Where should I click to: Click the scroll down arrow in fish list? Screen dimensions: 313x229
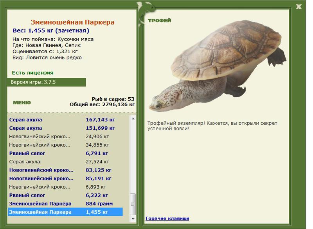tap(133, 219)
